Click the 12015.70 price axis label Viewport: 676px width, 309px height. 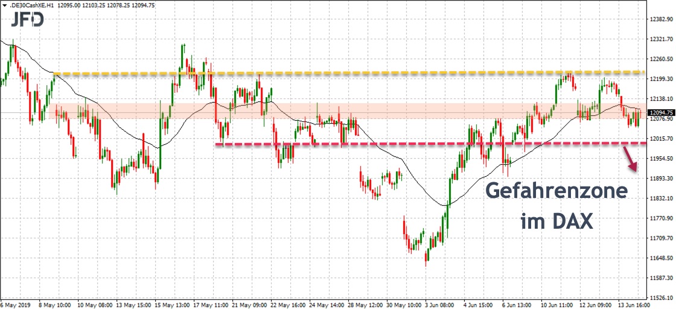tap(661, 139)
